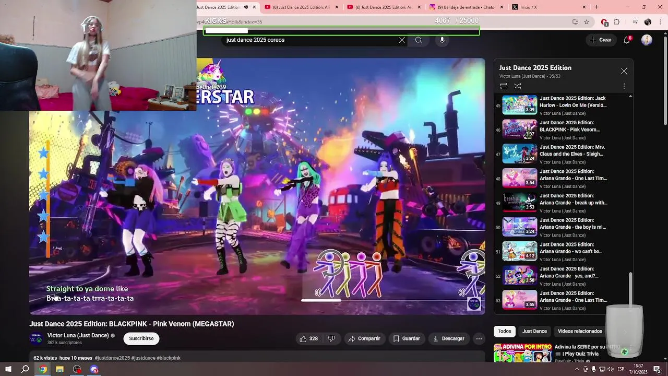The width and height of the screenshot is (668, 376).
Task: Click the taskbar volume speaker icon
Action: [x=610, y=369]
